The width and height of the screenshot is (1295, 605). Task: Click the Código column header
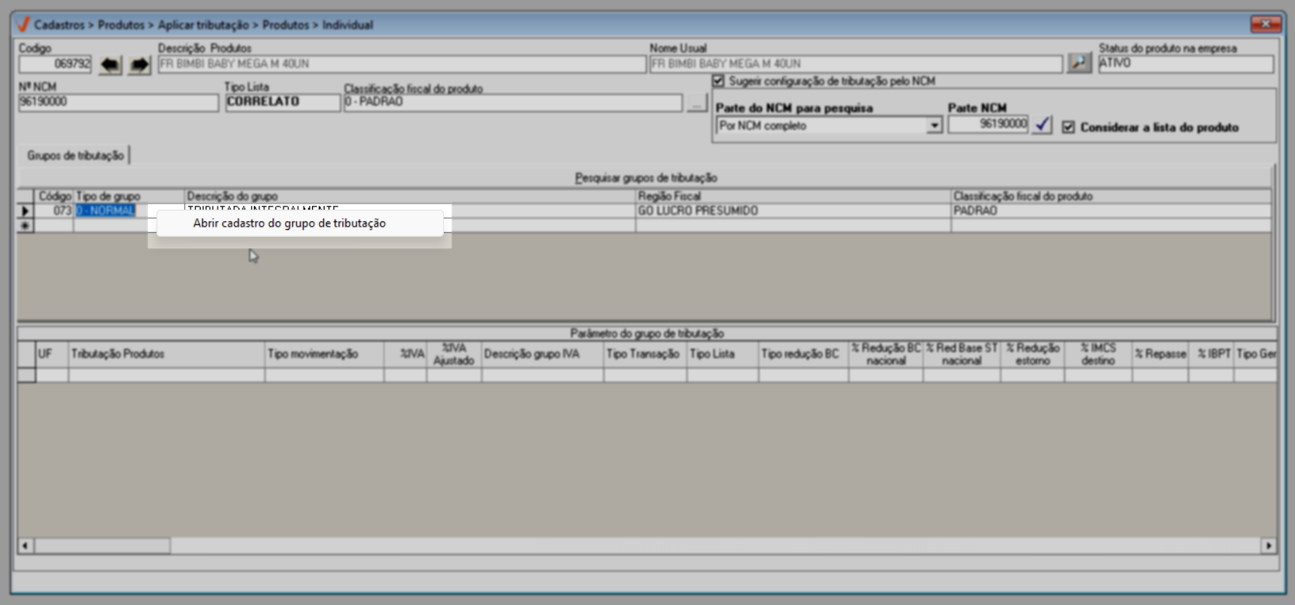point(54,197)
